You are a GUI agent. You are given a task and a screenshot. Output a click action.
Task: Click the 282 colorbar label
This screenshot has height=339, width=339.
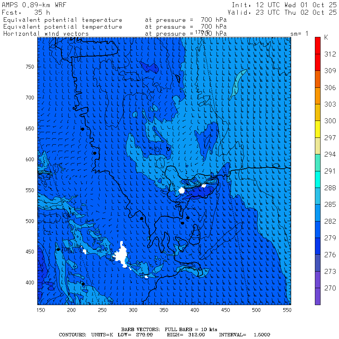click(x=330, y=221)
